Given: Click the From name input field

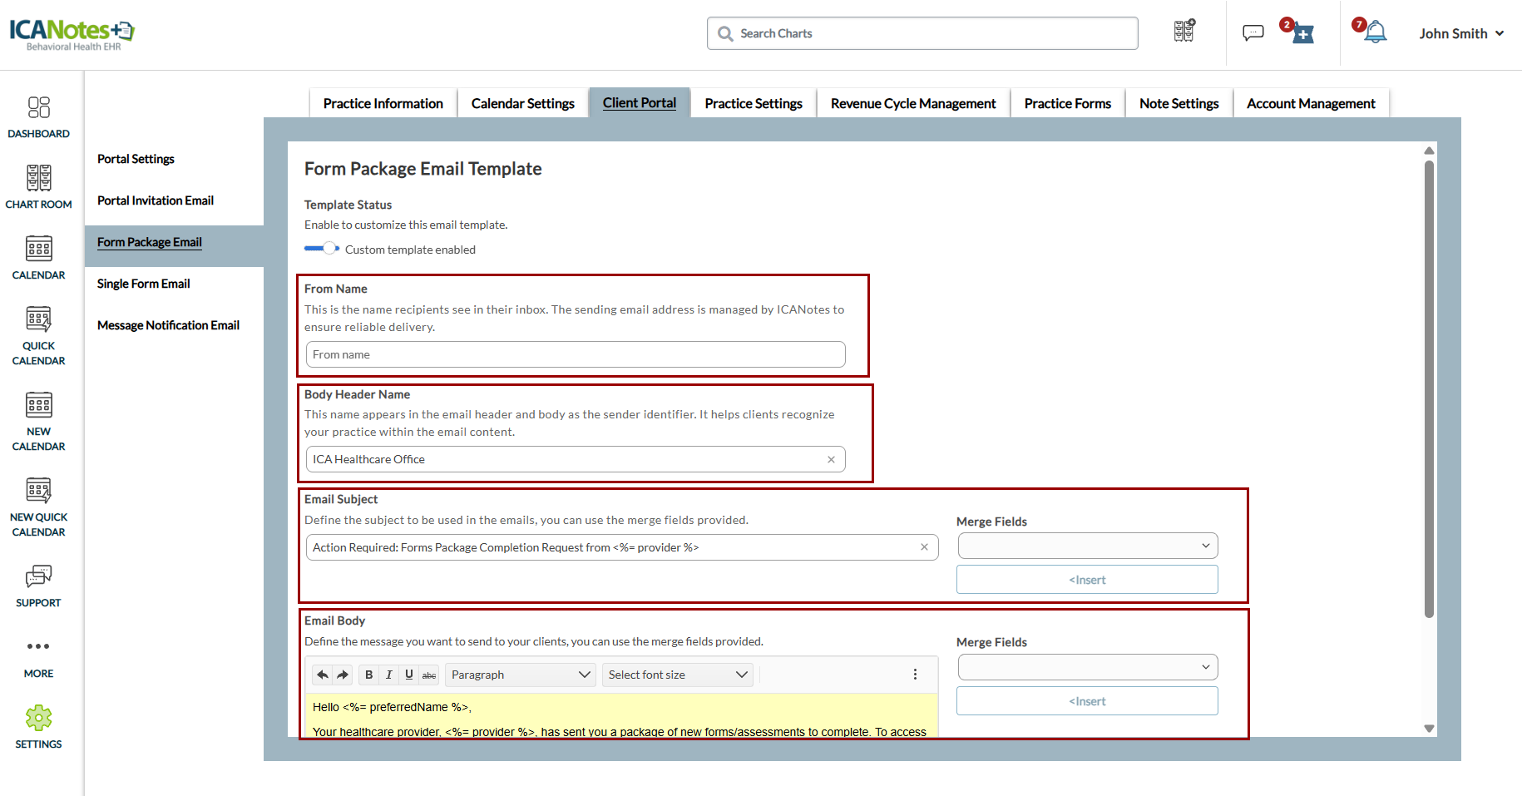Looking at the screenshot, I should coord(576,354).
